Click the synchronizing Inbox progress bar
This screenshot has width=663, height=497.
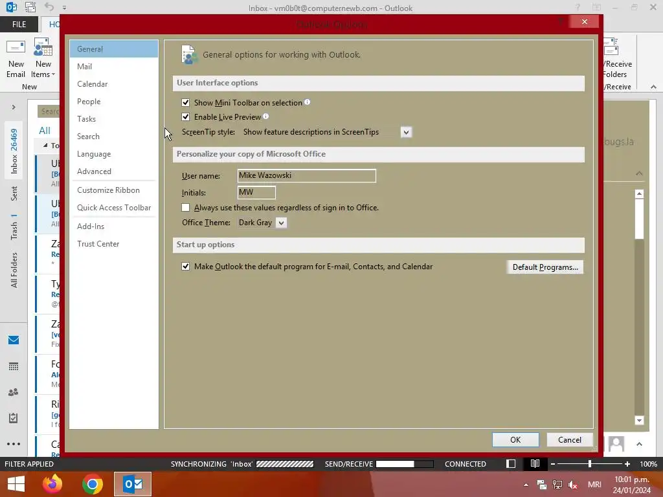(x=285, y=464)
